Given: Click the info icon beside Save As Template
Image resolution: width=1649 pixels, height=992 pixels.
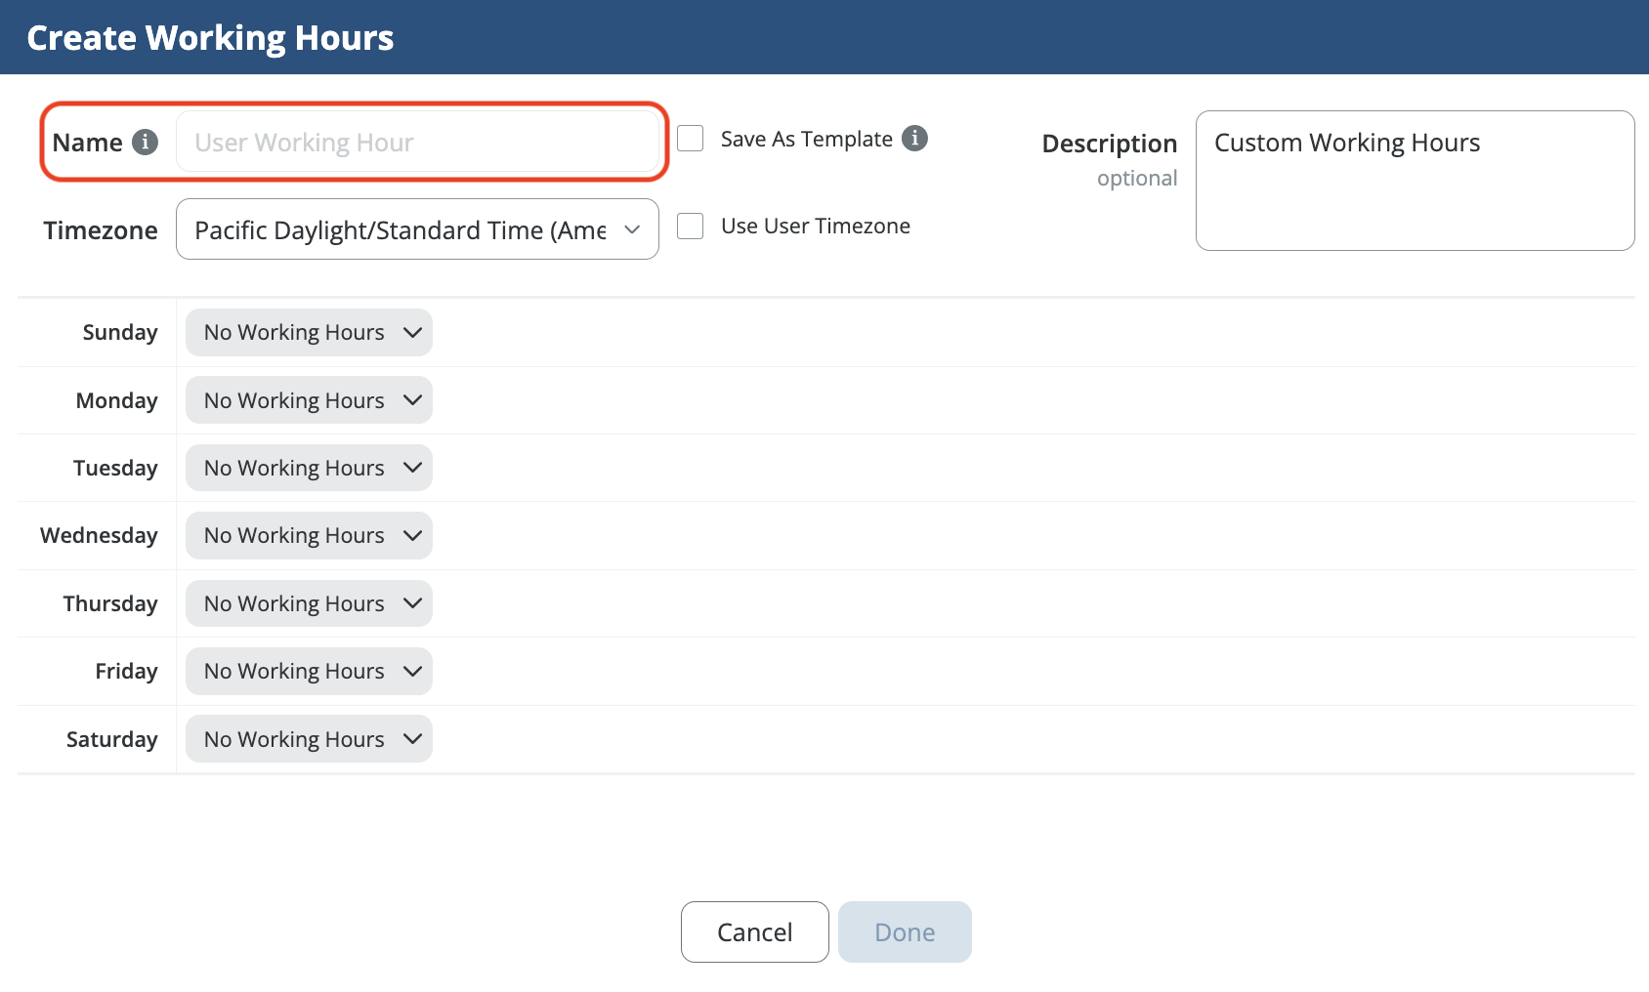Looking at the screenshot, I should tap(914, 139).
